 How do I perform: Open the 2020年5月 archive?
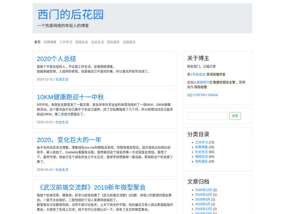tap(203, 199)
